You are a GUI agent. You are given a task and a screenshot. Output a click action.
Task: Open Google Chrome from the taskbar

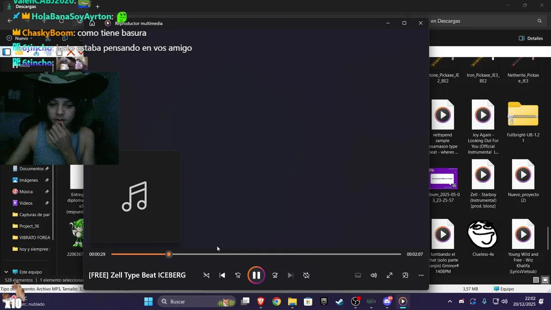[x=276, y=301]
